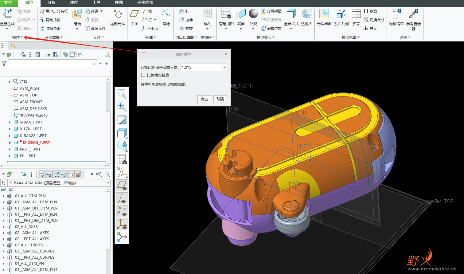Screen dimensions: 464x274
Task: Switch to the 注释 Annotate tab
Action: (74, 3)
